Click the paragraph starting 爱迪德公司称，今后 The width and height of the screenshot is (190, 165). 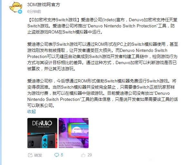[x=102, y=93]
